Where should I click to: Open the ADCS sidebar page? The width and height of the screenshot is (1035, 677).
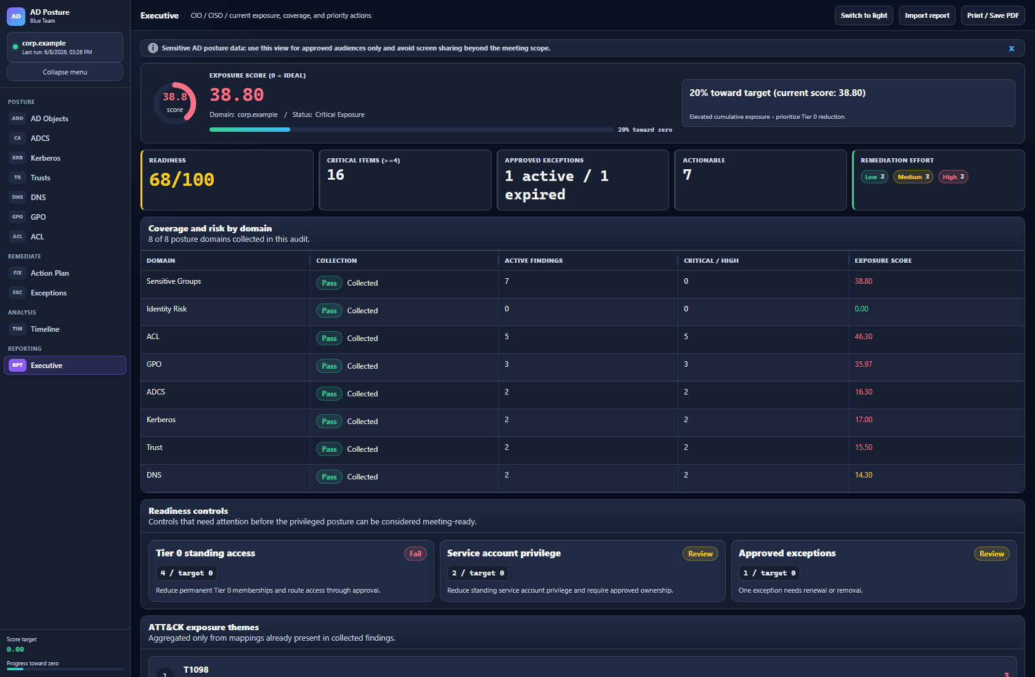pyautogui.click(x=65, y=138)
